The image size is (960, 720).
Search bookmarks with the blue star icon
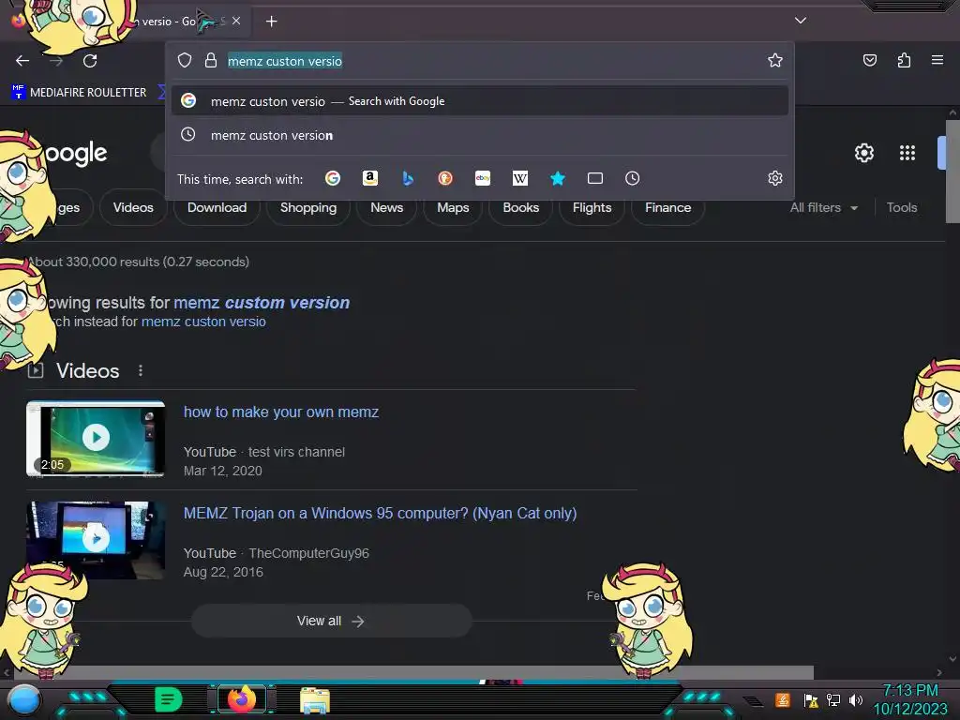(x=557, y=178)
